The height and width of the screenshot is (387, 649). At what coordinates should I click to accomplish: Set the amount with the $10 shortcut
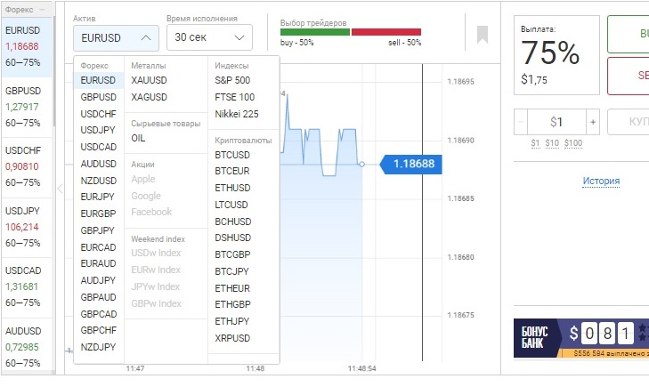[551, 143]
